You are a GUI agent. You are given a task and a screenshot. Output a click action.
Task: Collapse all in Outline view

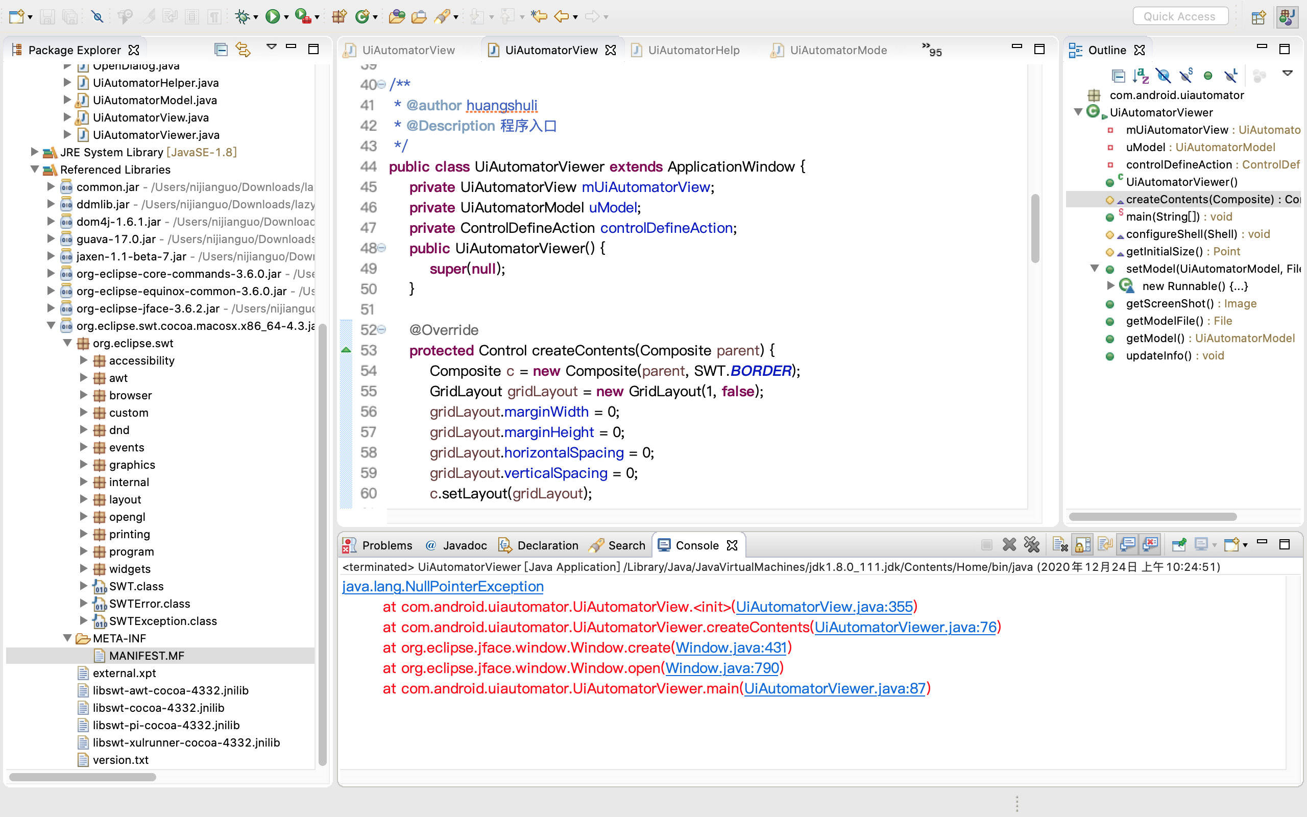pyautogui.click(x=1119, y=76)
